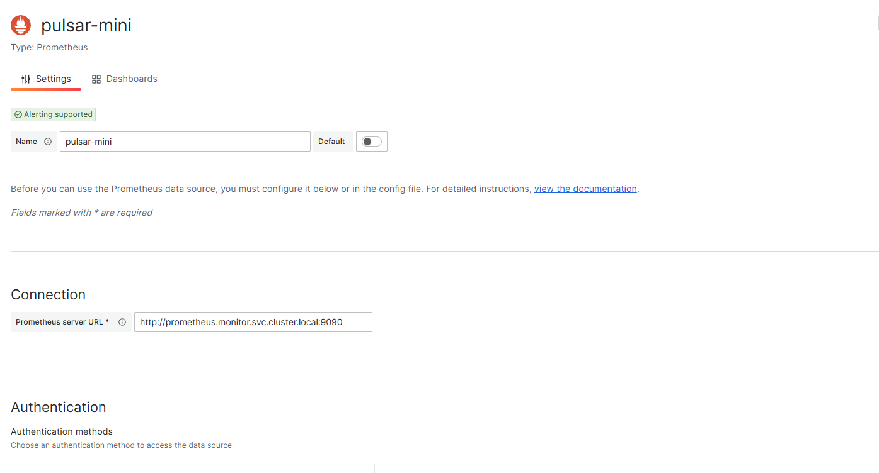The height and width of the screenshot is (473, 879).
Task: Click the Name field label
Action: [26, 142]
